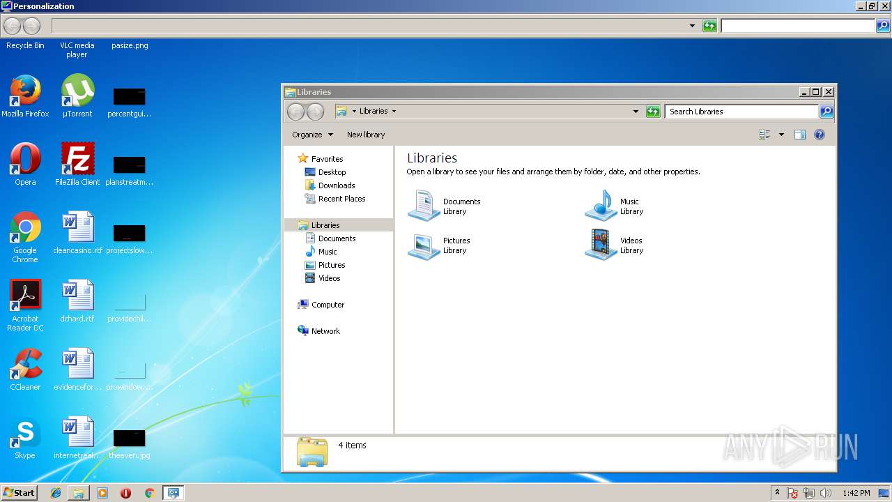This screenshot has height=502, width=892.
Task: Refresh the Personalization window address bar
Action: click(x=709, y=26)
